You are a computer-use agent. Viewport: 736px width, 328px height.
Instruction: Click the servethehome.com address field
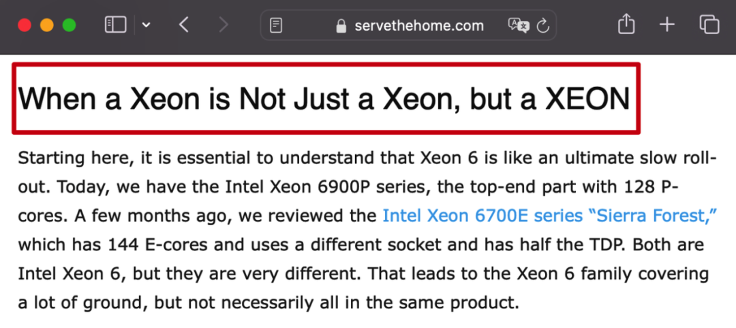(x=418, y=26)
